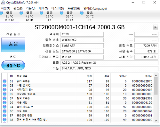Click the blue status orb for G: H: disk
This screenshot has width=160, height=127.
pyautogui.click(x=21, y=13)
